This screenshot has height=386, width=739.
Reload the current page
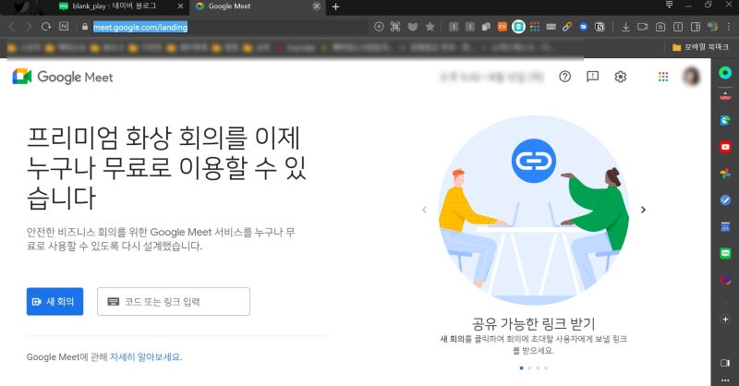click(x=45, y=27)
